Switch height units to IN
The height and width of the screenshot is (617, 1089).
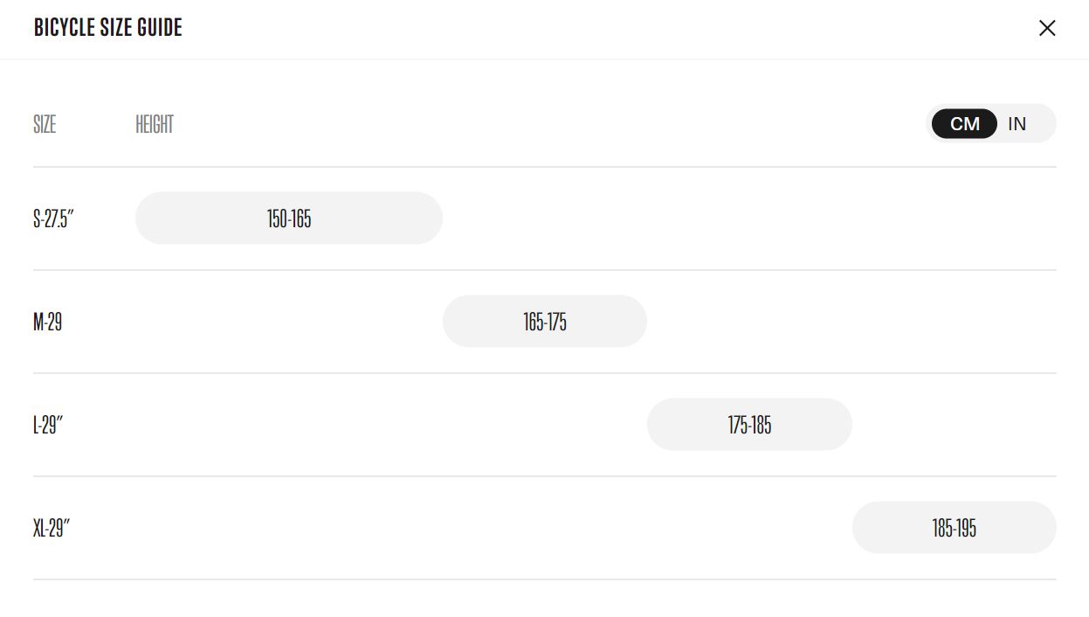coord(1017,124)
